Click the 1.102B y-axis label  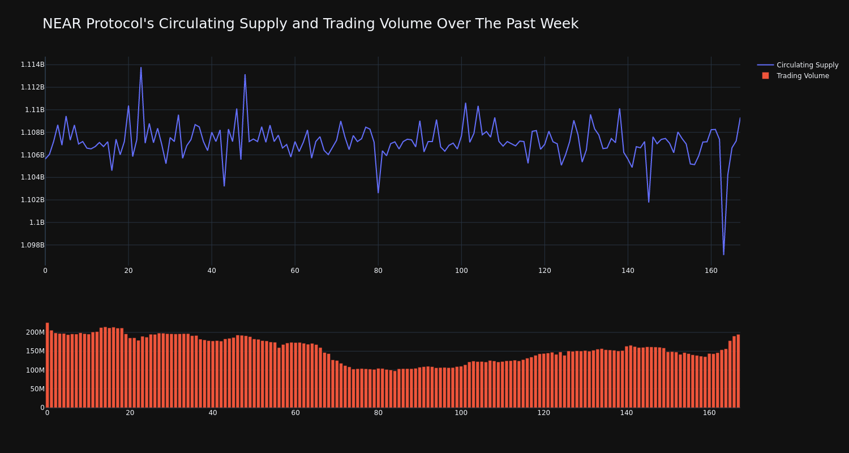point(32,200)
